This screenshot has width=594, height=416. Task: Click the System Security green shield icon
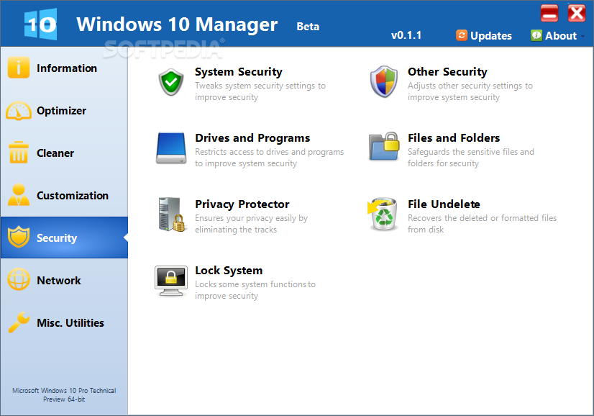pyautogui.click(x=171, y=82)
